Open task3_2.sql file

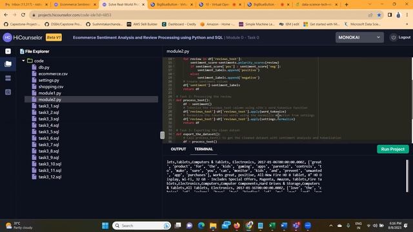tap(48, 112)
